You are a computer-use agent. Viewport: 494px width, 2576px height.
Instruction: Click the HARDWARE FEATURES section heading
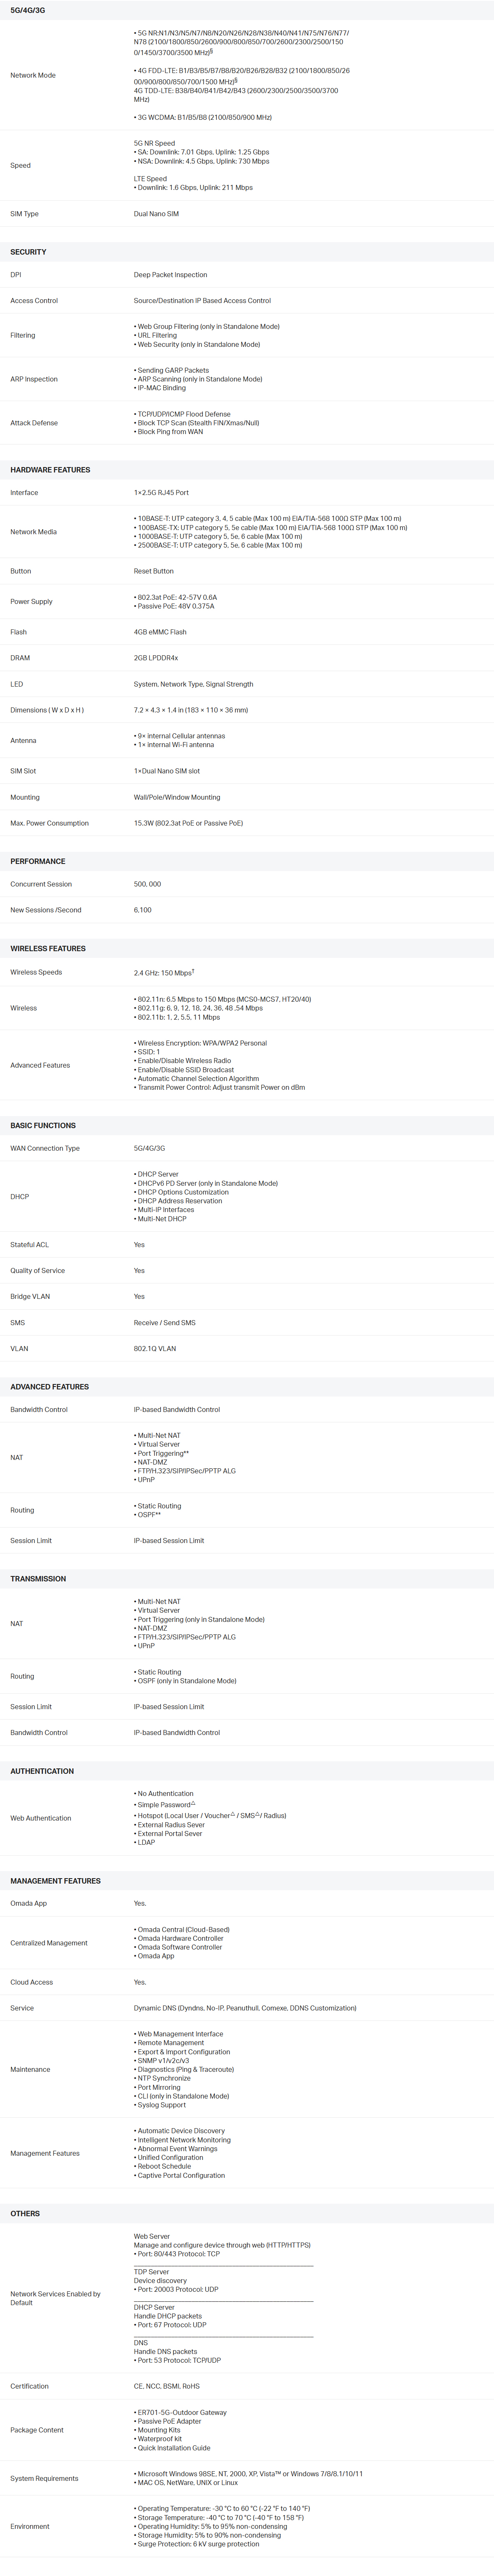(x=50, y=470)
